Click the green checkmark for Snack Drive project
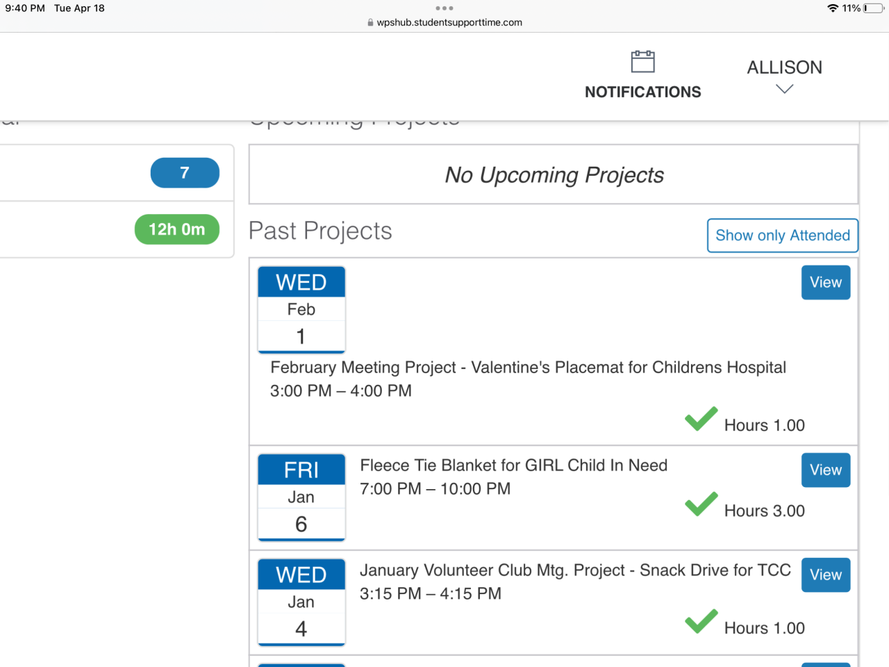889x667 pixels. (701, 622)
